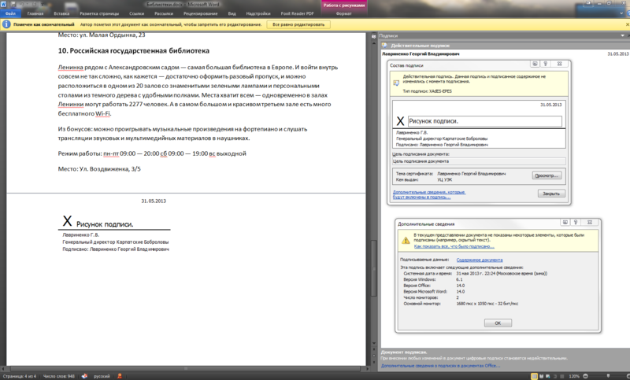Viewport: 630px width, 380px height.
Task: Click the document vertical scrollbar thumb
Action: (x=373, y=268)
